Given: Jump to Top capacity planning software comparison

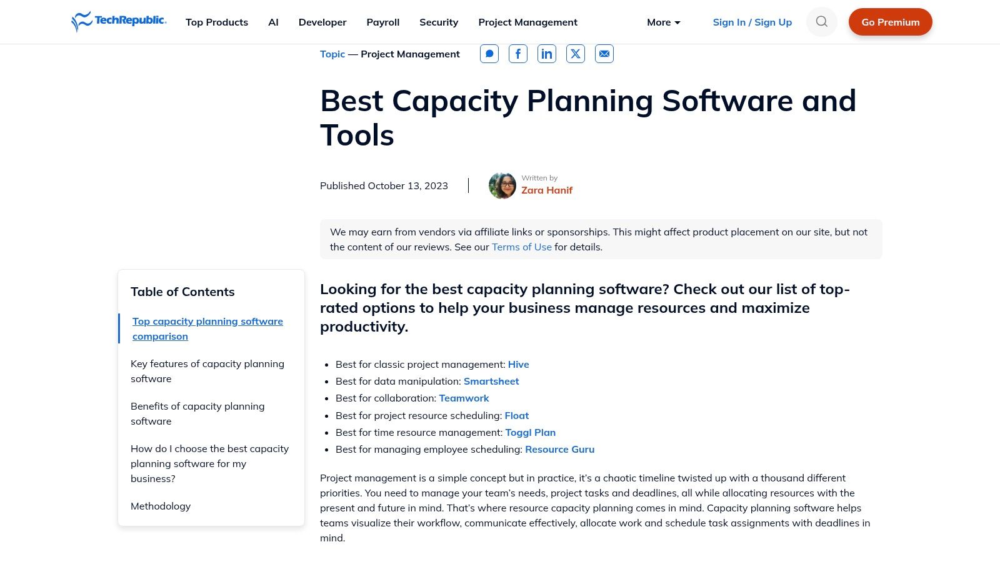Looking at the screenshot, I should [x=207, y=328].
